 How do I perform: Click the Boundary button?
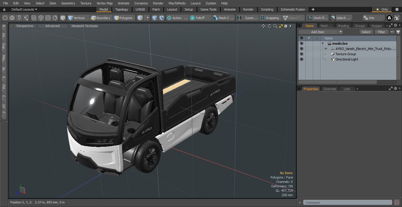pyautogui.click(x=101, y=18)
